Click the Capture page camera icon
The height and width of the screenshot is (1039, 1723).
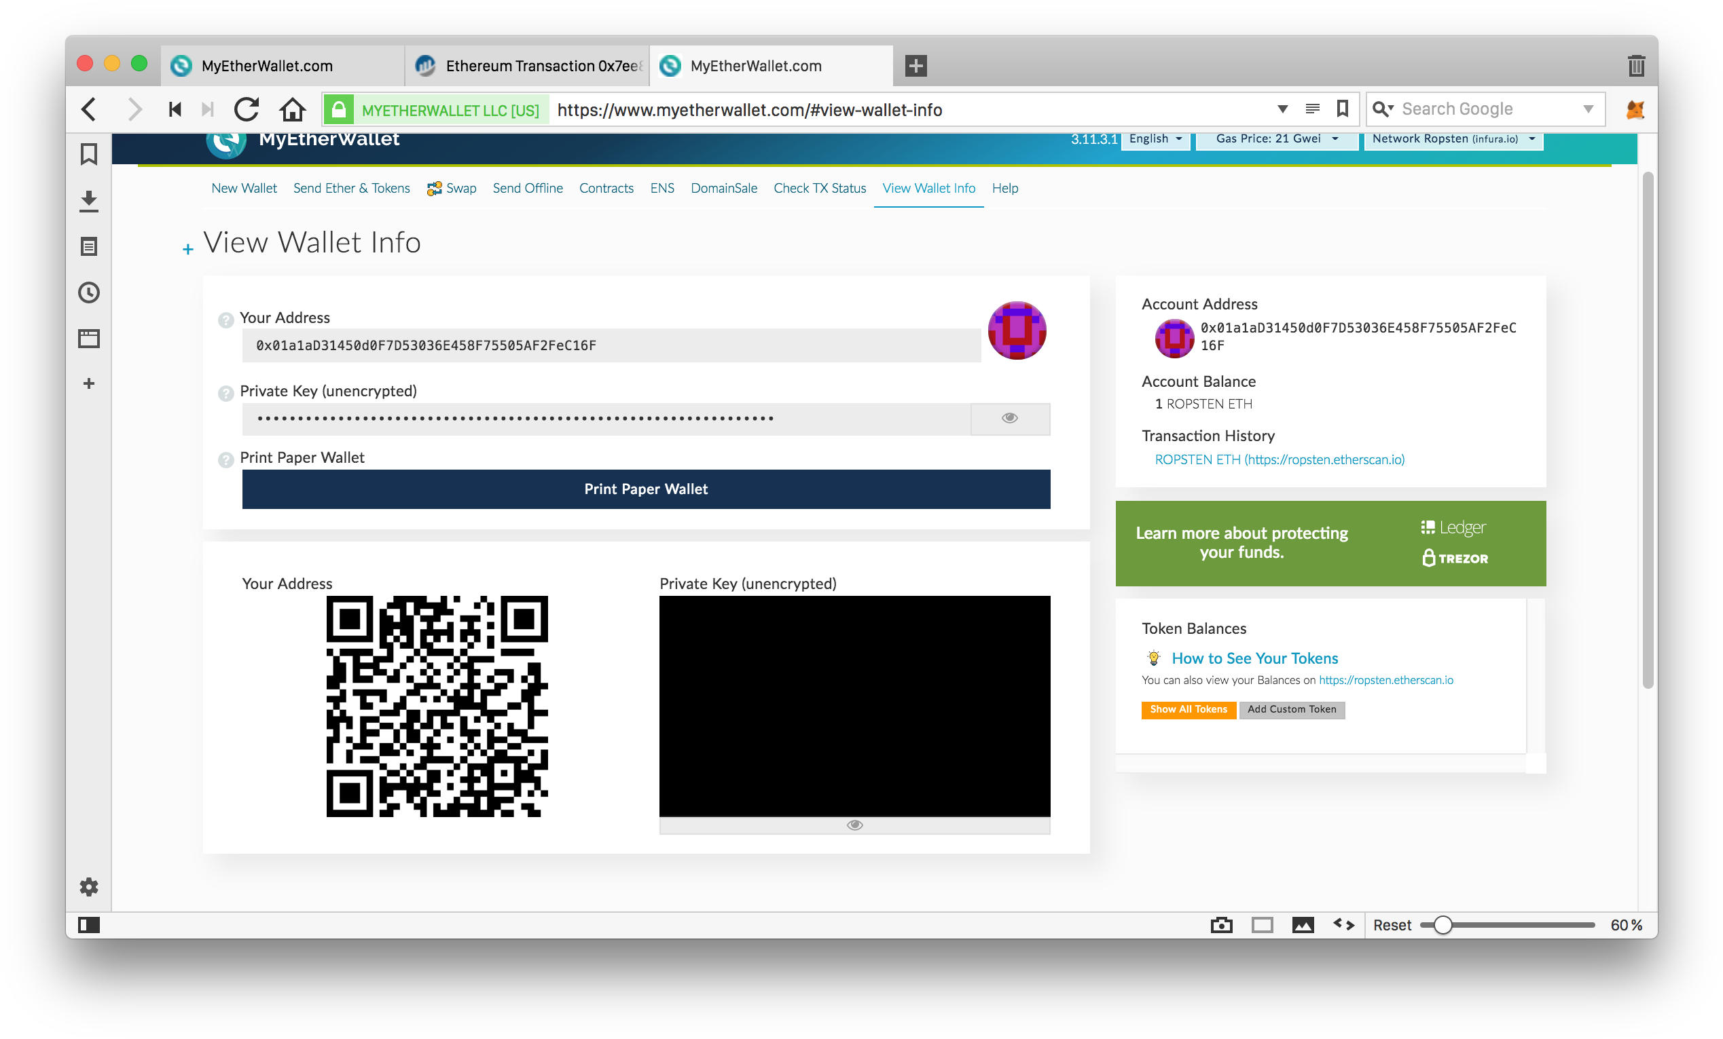coord(1221,924)
